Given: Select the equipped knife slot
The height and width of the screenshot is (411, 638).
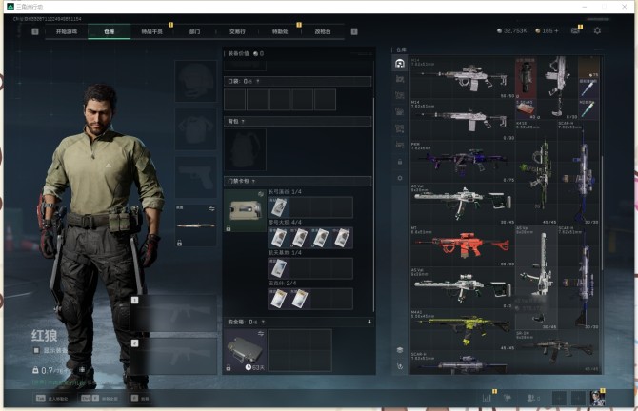Looking at the screenshot, I should click(196, 225).
